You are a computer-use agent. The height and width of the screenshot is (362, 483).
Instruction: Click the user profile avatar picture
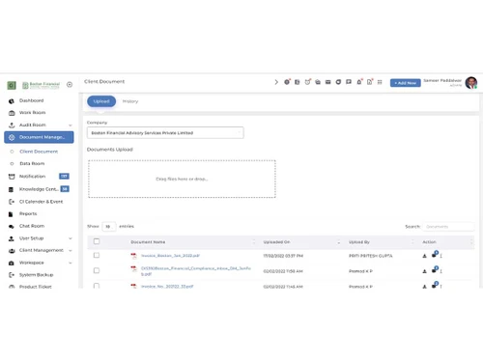(471, 83)
